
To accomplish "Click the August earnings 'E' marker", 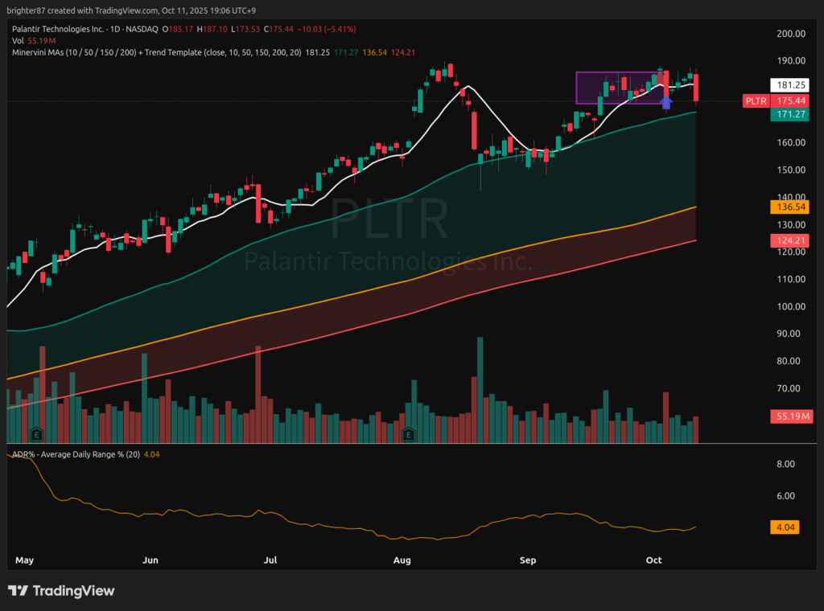I will (x=408, y=434).
